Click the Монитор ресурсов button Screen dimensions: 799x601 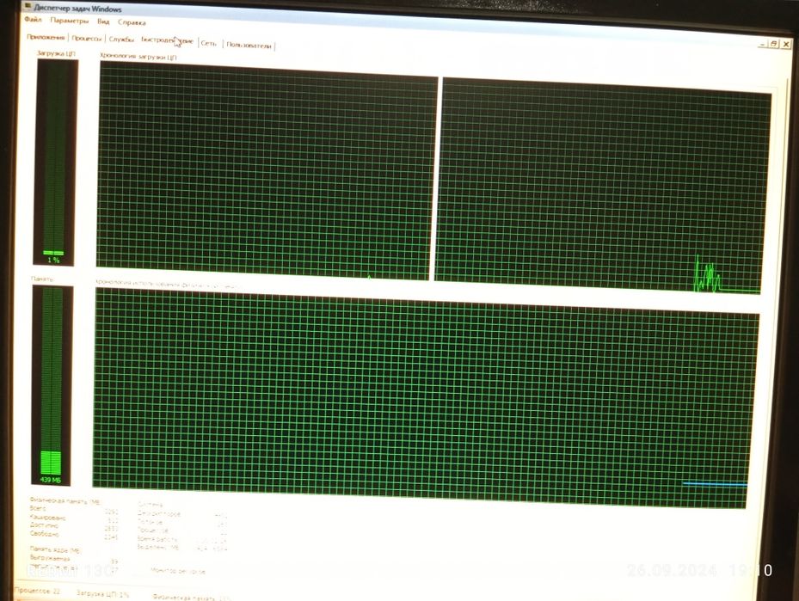[178, 571]
